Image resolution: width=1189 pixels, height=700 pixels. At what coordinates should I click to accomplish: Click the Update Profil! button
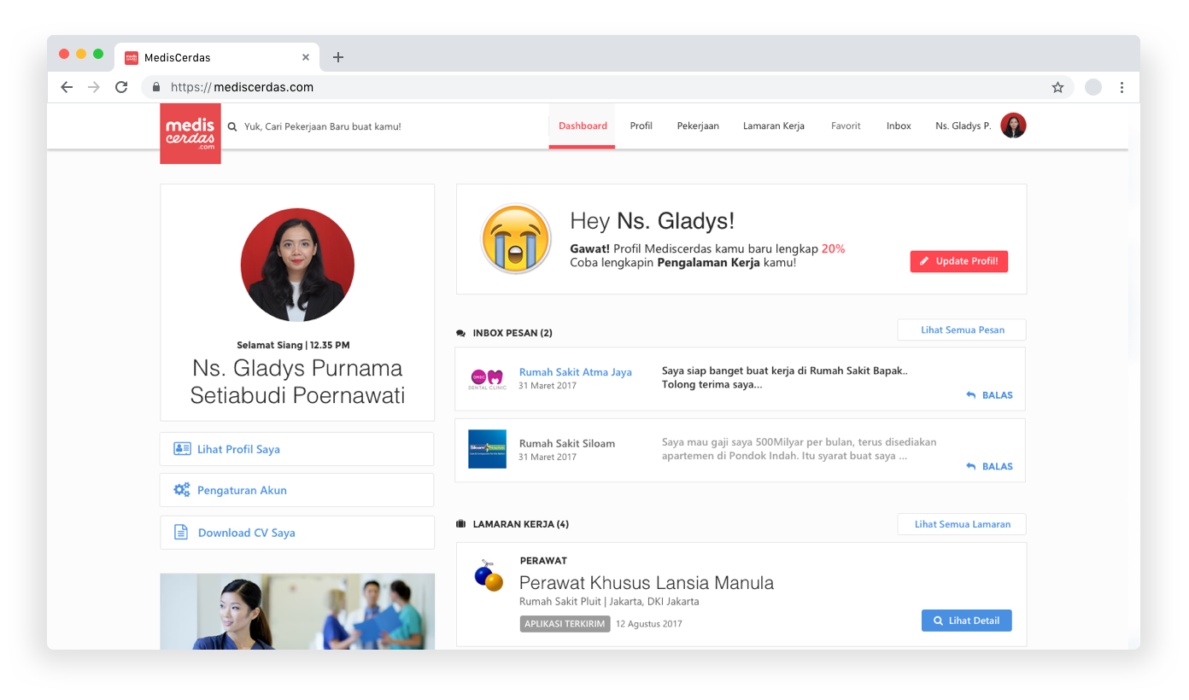click(959, 261)
